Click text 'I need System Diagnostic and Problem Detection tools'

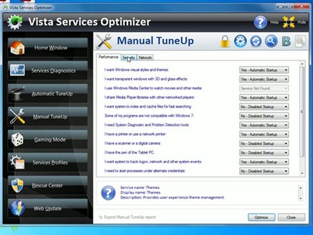147,125
